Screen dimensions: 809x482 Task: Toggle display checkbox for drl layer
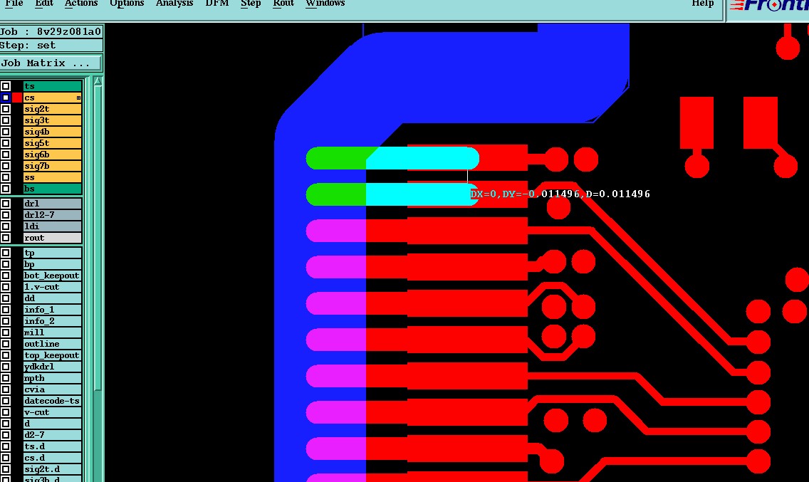point(6,204)
